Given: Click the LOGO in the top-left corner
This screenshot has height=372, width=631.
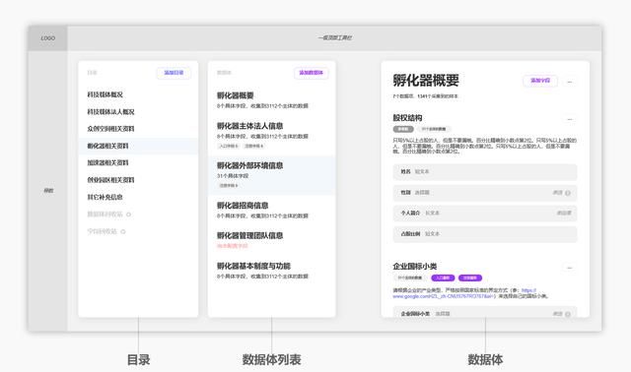Looking at the screenshot, I should click(47, 38).
